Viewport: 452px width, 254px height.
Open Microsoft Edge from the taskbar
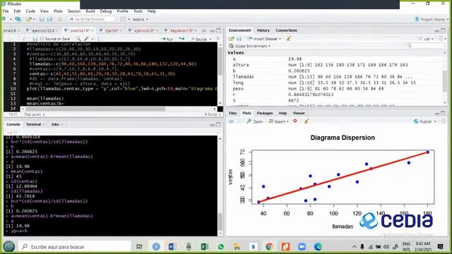tap(318, 247)
